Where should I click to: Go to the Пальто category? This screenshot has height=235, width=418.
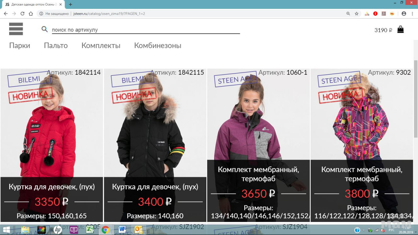[56, 46]
